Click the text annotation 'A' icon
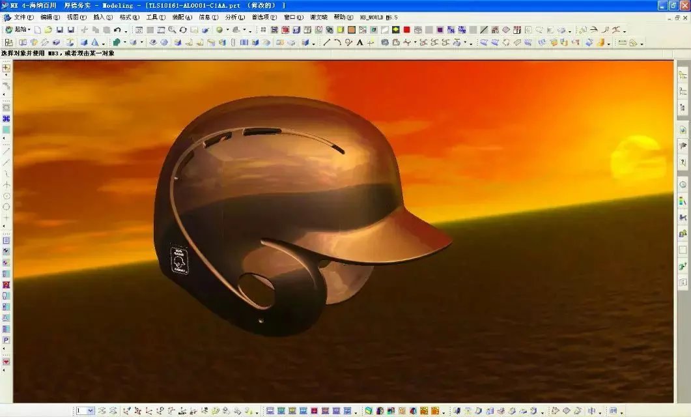 (x=360, y=43)
